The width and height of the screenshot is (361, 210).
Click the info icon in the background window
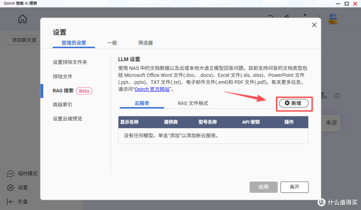point(337,96)
